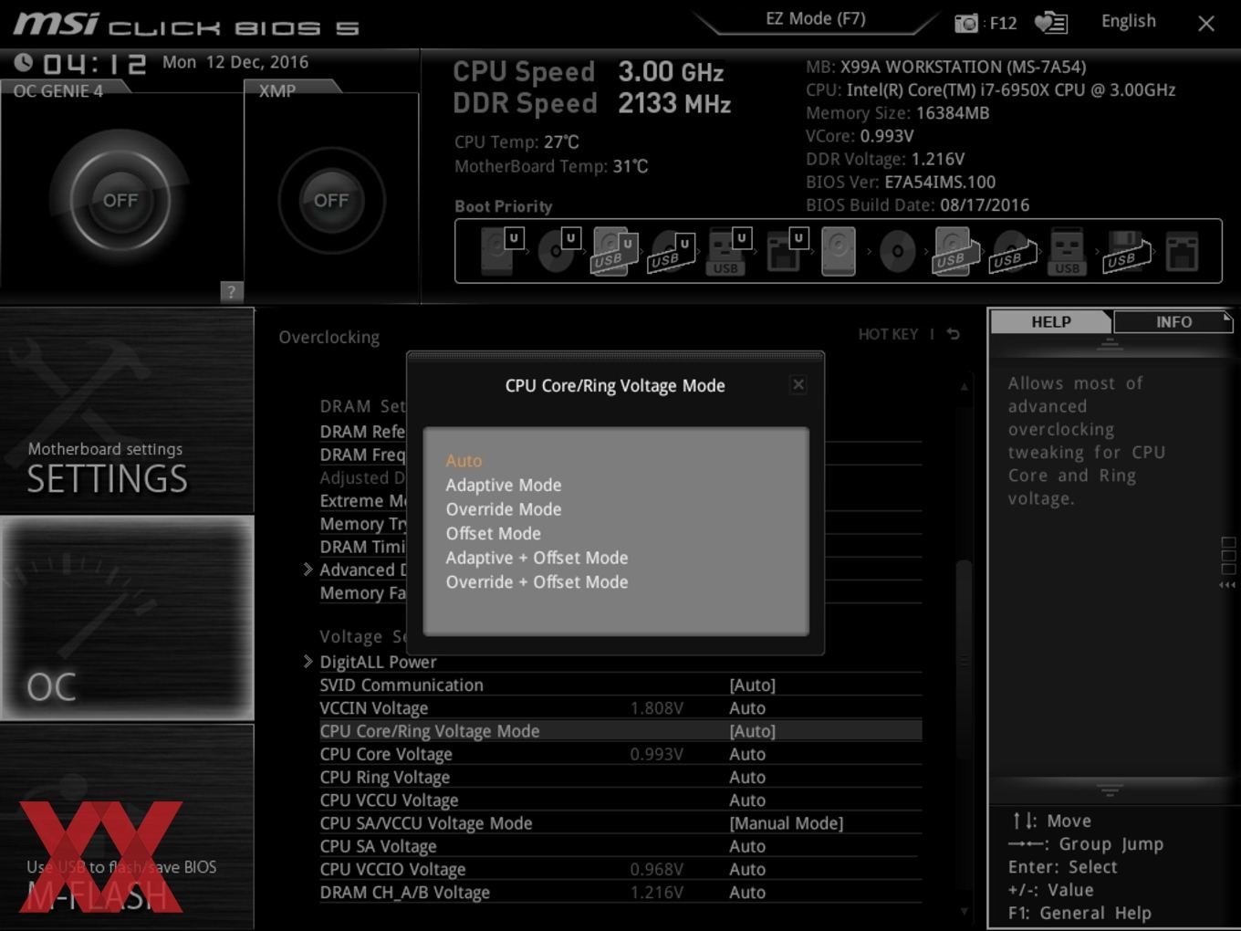Select the CPU Core Voltage Auto field

747,754
